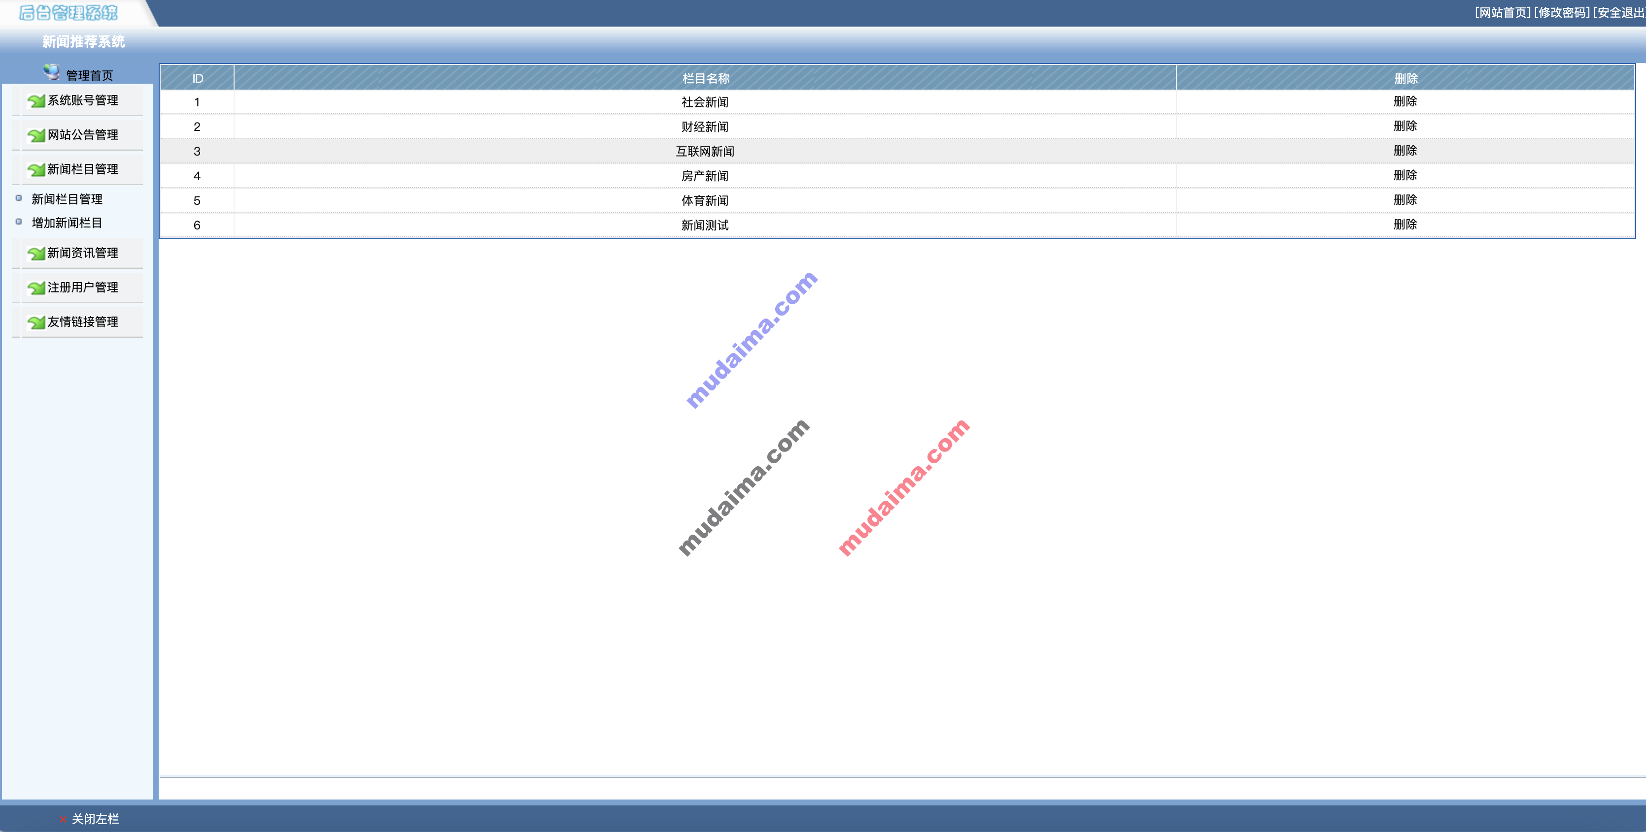Click the green arrow icon beside 新闻栏目管理 header
Viewport: 1646px width, 832px height.
coord(36,170)
